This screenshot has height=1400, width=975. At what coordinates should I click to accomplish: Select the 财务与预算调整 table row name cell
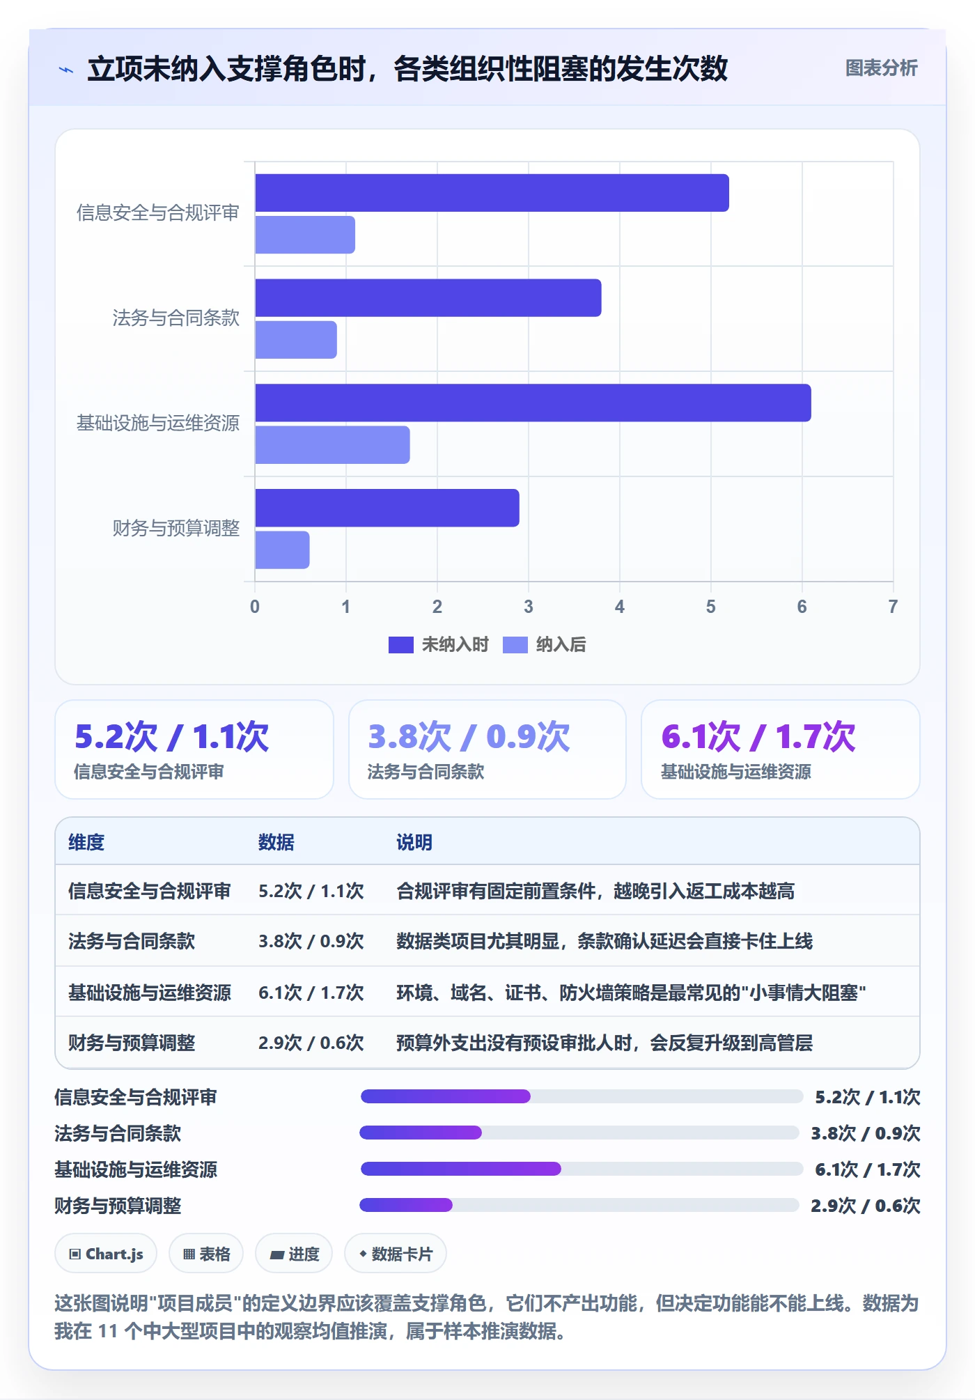(132, 1043)
